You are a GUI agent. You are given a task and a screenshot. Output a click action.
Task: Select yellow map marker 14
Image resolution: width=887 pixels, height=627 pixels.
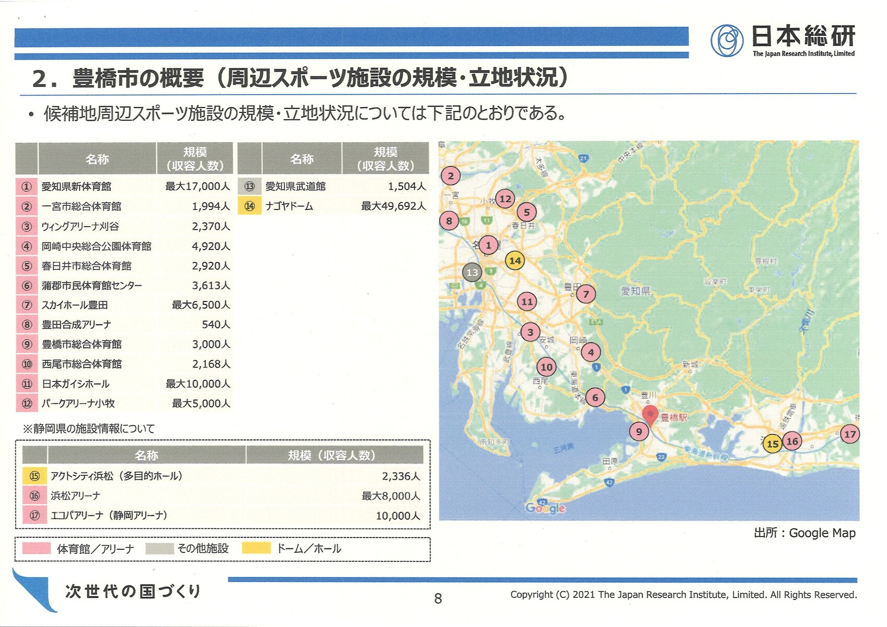pyautogui.click(x=515, y=260)
